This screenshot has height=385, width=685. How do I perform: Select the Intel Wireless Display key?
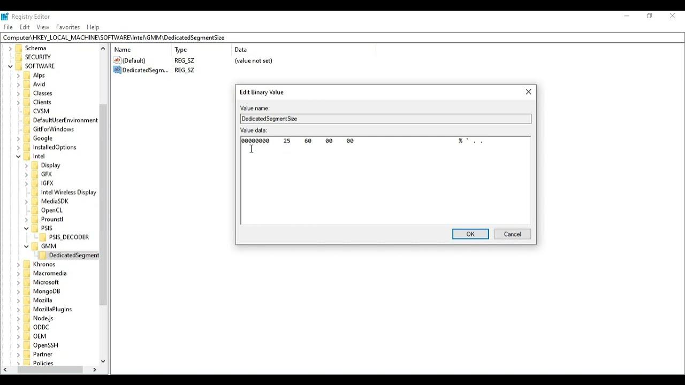click(68, 192)
